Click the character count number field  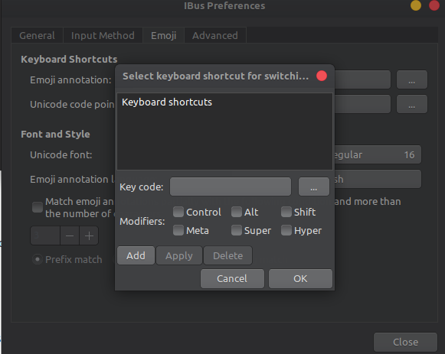pyautogui.click(x=45, y=235)
